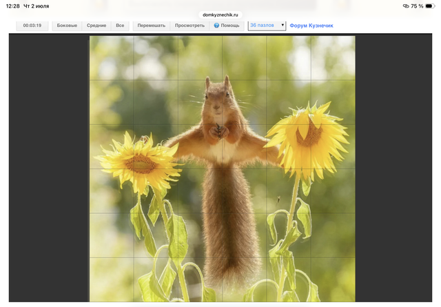Open the Форум Кузнечик link
441x307 pixels.
click(x=311, y=26)
